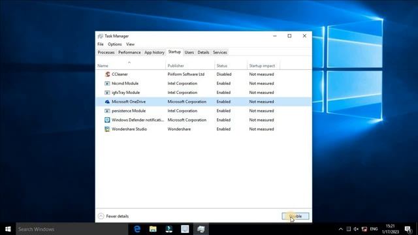Open the View menu
The image size is (418, 235).
pyautogui.click(x=130, y=44)
